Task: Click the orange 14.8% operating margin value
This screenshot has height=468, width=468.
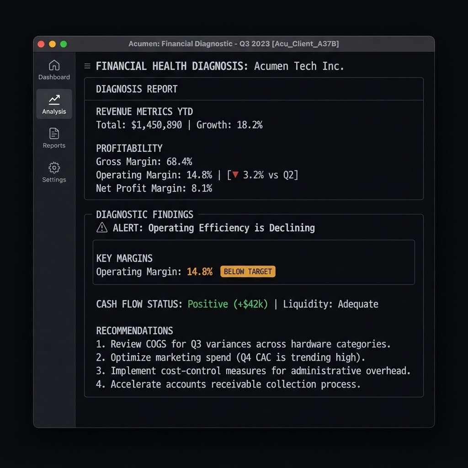Action: (200, 271)
